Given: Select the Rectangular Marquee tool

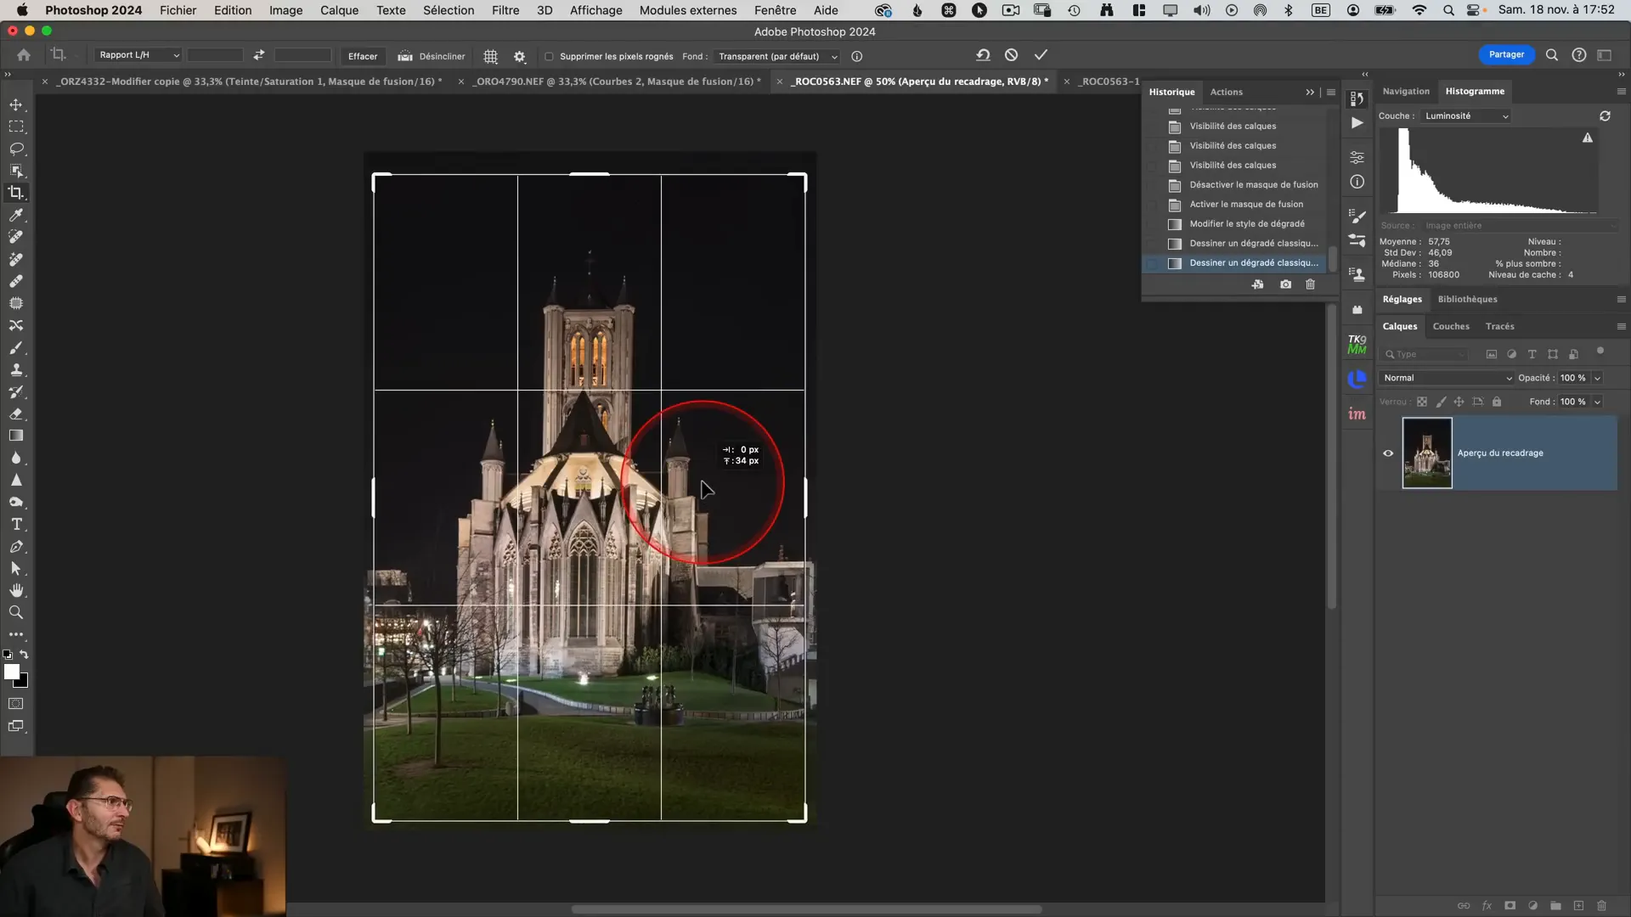Looking at the screenshot, I should tap(16, 127).
